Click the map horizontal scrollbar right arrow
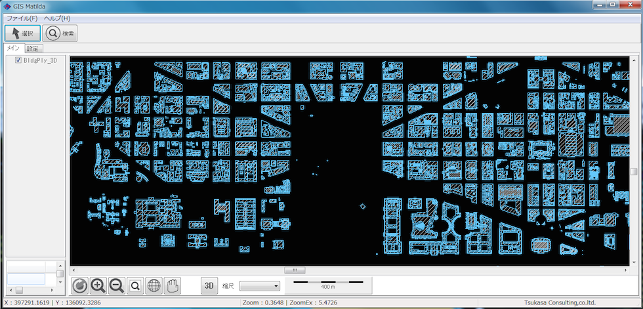This screenshot has width=643, height=309. (626, 270)
